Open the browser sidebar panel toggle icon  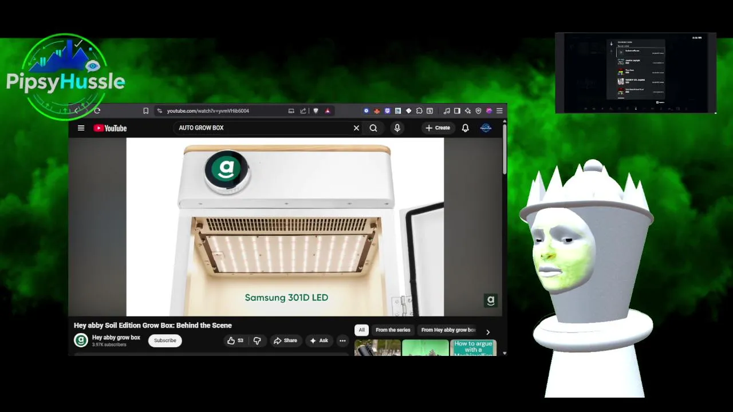(x=457, y=111)
